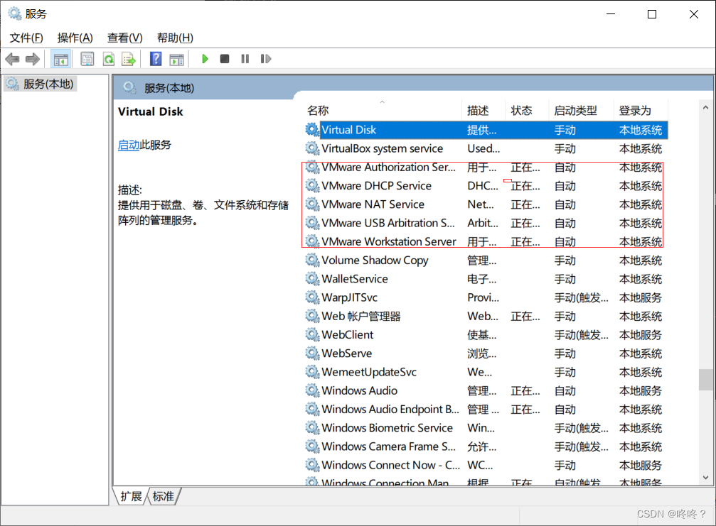Screen dimensions: 716x526
Task: Pause the service with pause icon
Action: tap(245, 59)
